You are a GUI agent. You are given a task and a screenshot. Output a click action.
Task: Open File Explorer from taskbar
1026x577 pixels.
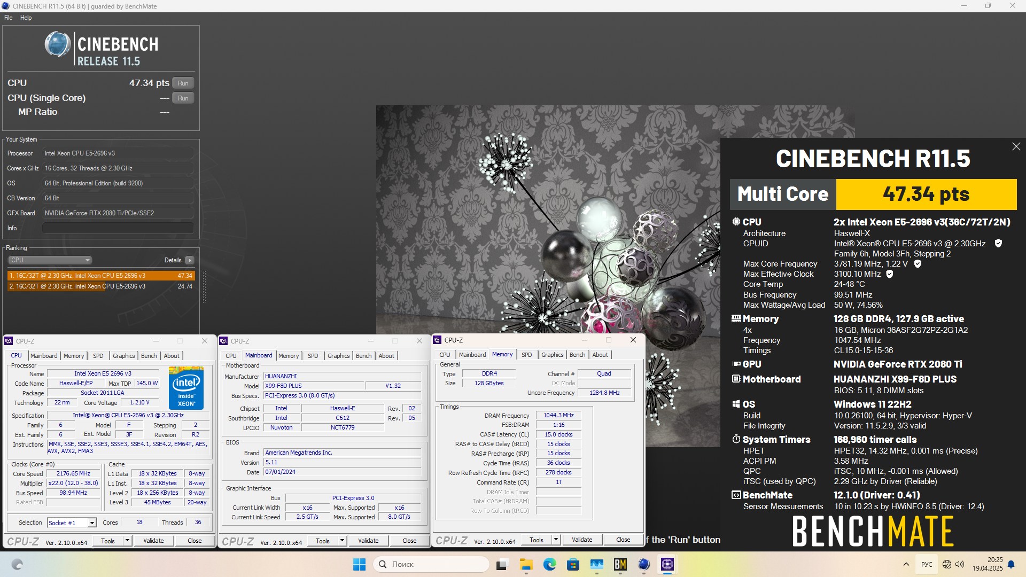point(526,564)
